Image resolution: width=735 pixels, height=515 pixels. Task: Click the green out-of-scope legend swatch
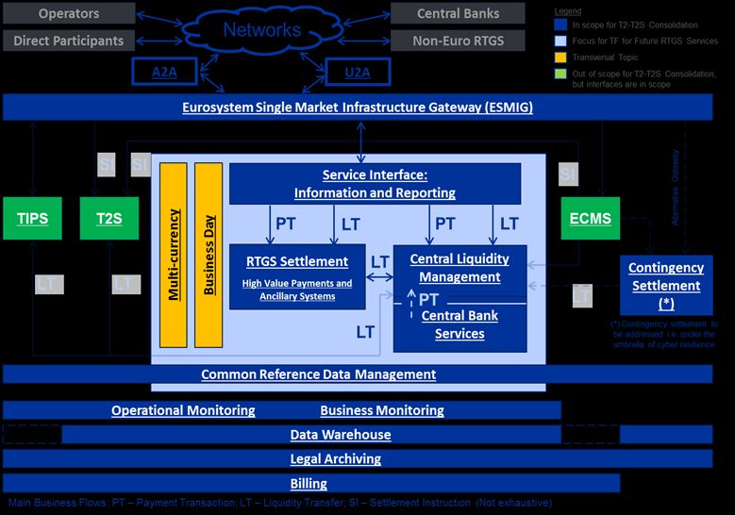pos(560,74)
